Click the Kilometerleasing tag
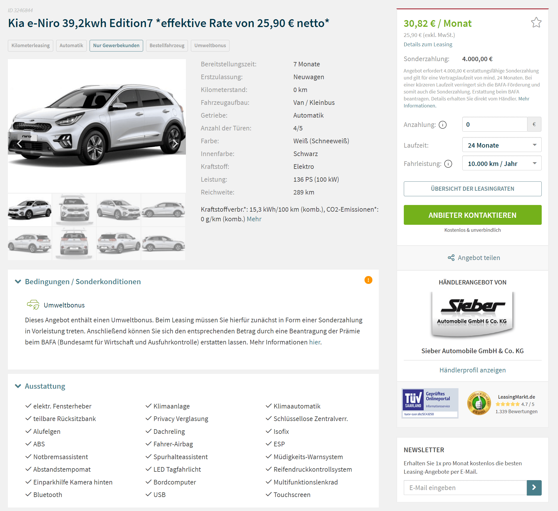Screen dimensions: 558x511 (x=31, y=45)
